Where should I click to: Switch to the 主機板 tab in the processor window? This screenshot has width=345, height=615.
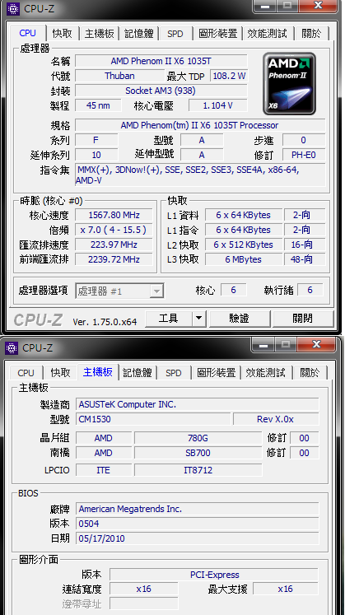99,34
